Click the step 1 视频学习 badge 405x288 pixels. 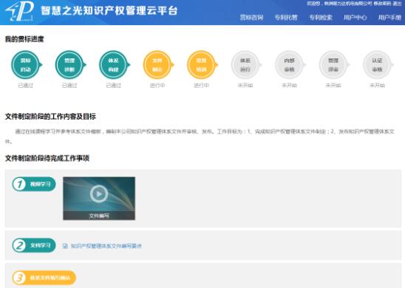(34, 184)
